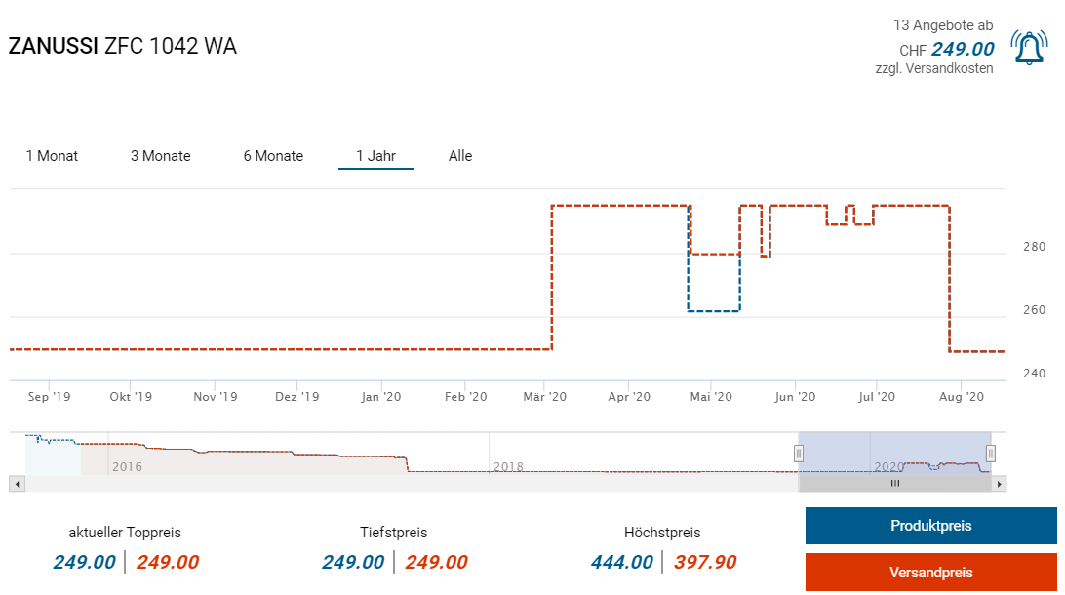Click the 2018 area in navigator
This screenshot has height=595, width=1065.
coord(509,466)
